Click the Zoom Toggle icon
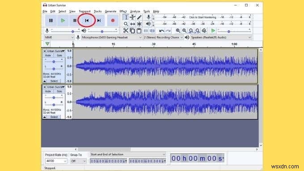The height and width of the screenshot is (171, 304). coord(204,31)
